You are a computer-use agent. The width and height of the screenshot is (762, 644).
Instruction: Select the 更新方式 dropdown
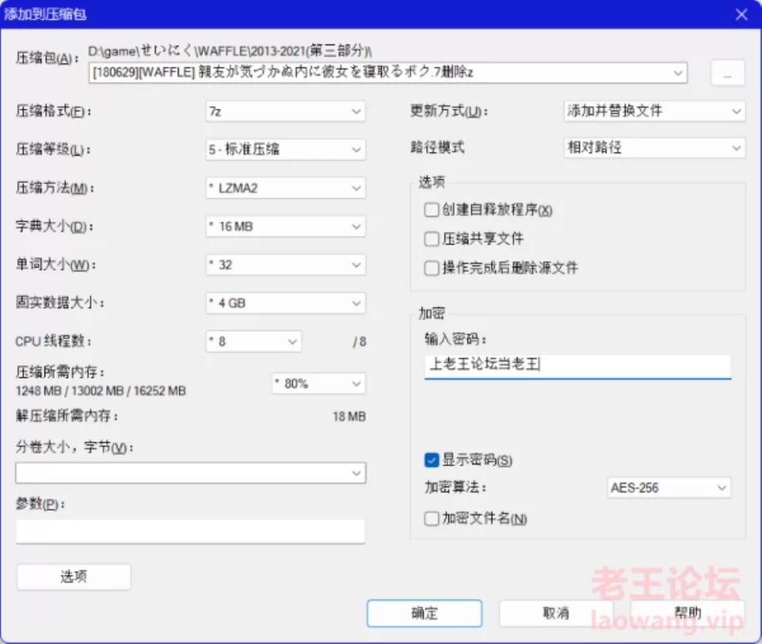coord(653,111)
